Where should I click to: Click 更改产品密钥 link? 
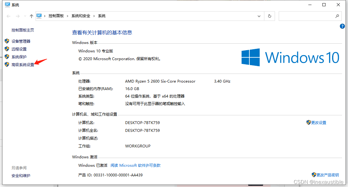328,175
